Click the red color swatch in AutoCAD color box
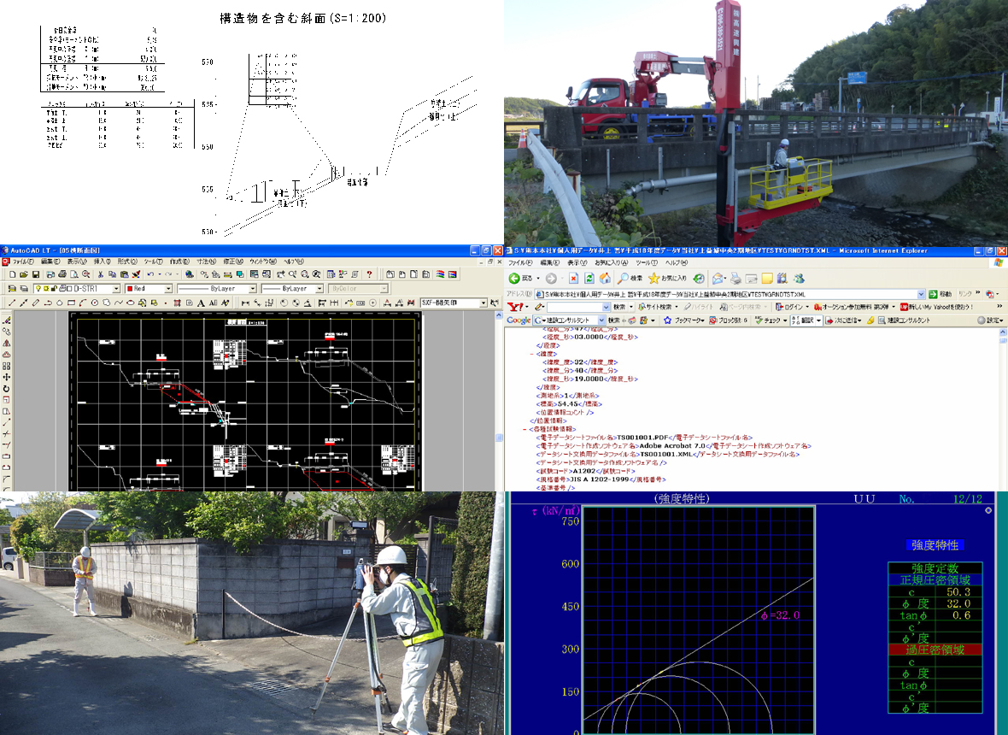This screenshot has height=735, width=1008. (130, 289)
